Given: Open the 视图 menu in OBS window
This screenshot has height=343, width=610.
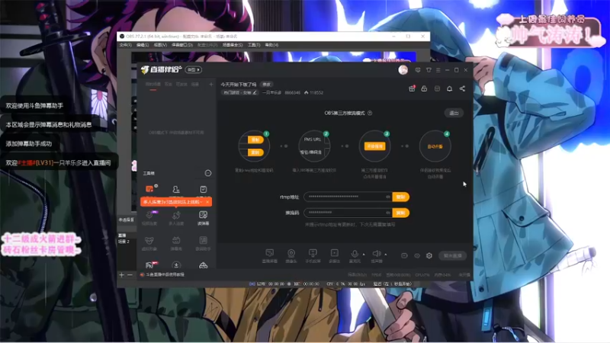Looking at the screenshot, I should (x=160, y=45).
